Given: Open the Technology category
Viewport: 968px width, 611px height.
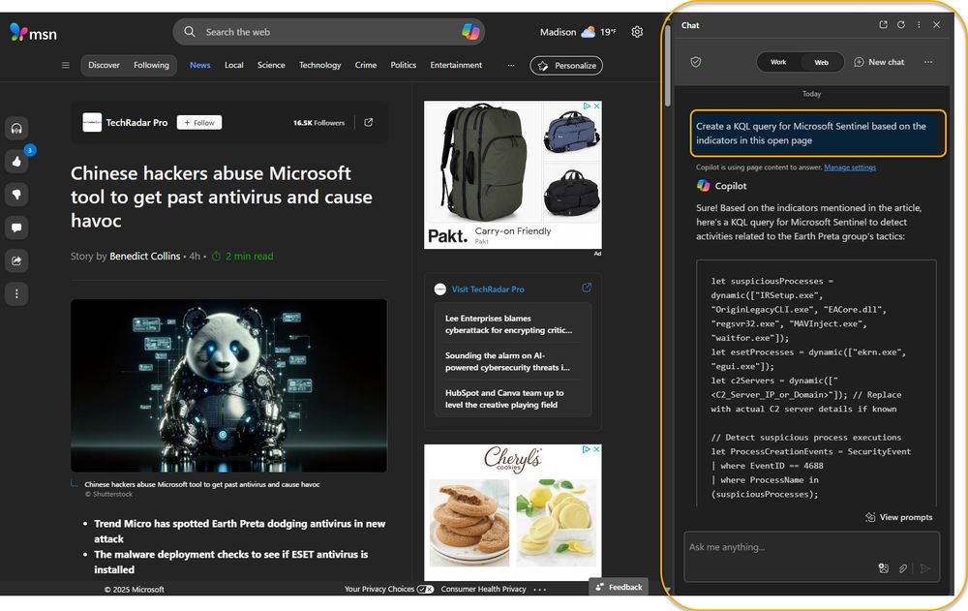Looking at the screenshot, I should click(x=319, y=65).
